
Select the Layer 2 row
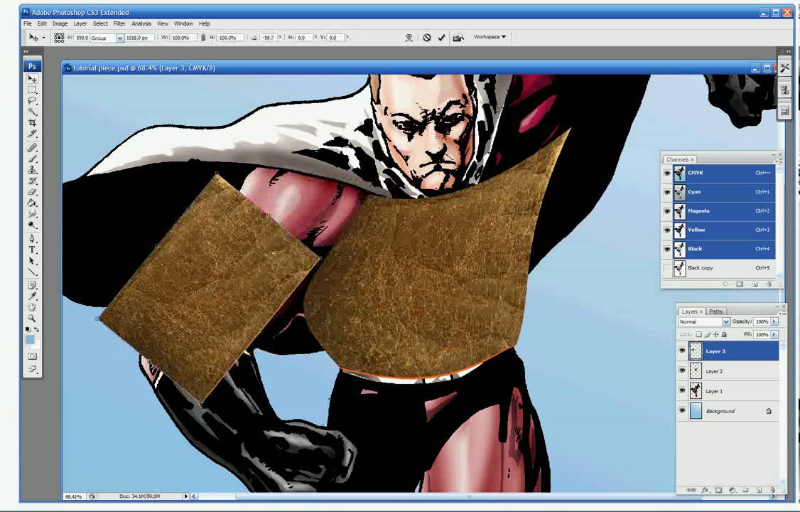[x=728, y=371]
